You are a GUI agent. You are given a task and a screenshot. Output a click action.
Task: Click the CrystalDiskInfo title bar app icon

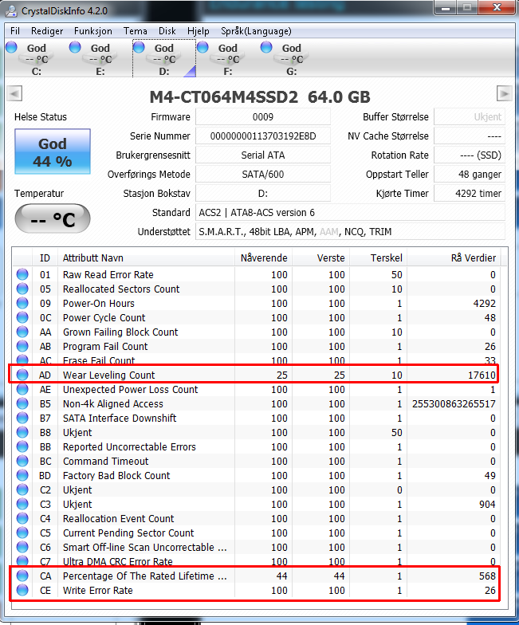(11, 11)
